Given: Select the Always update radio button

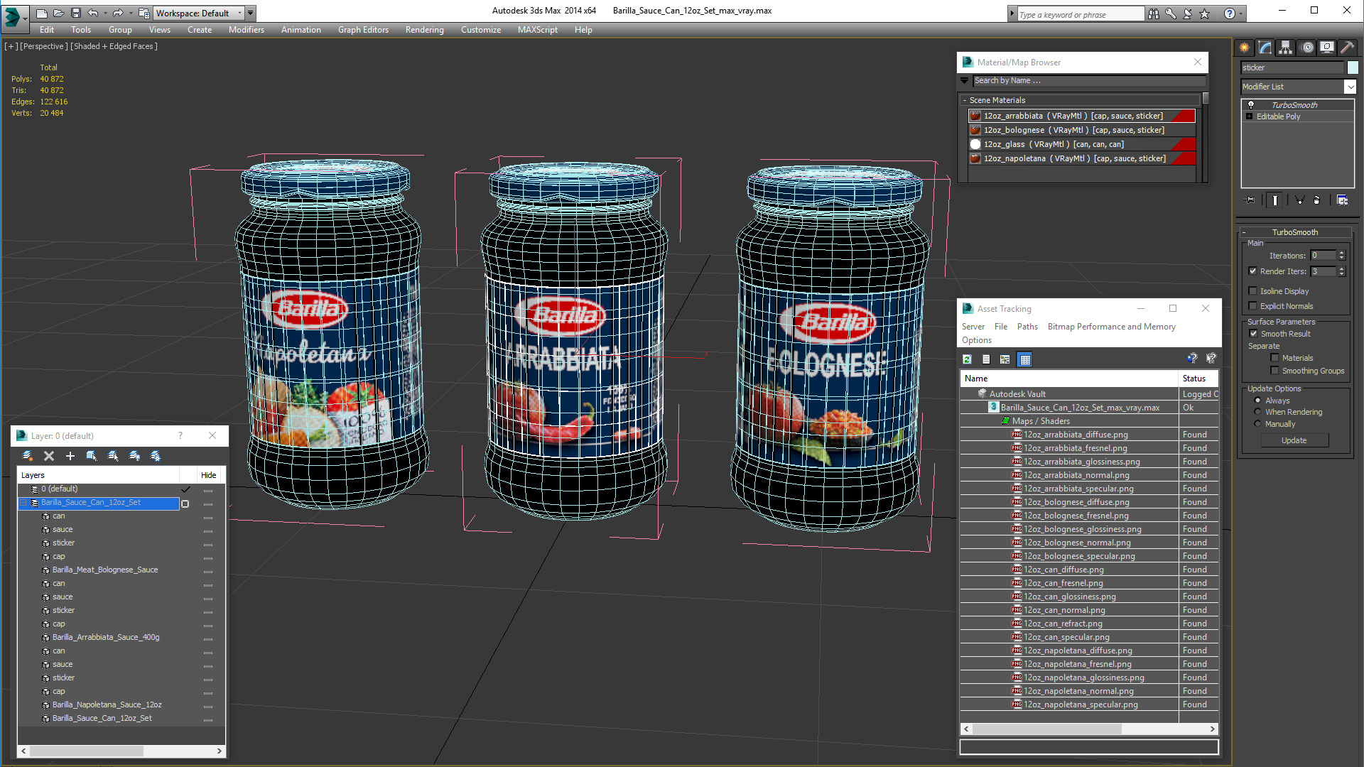Looking at the screenshot, I should 1257,401.
